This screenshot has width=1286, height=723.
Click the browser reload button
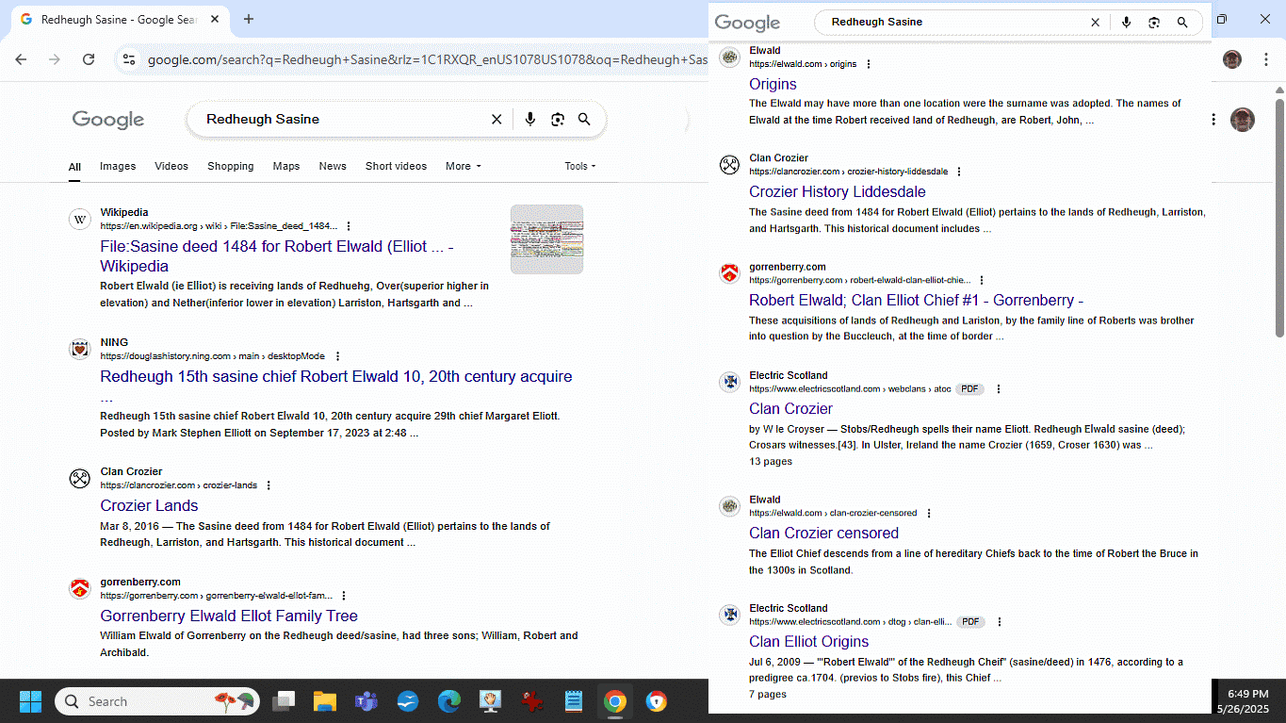click(89, 59)
